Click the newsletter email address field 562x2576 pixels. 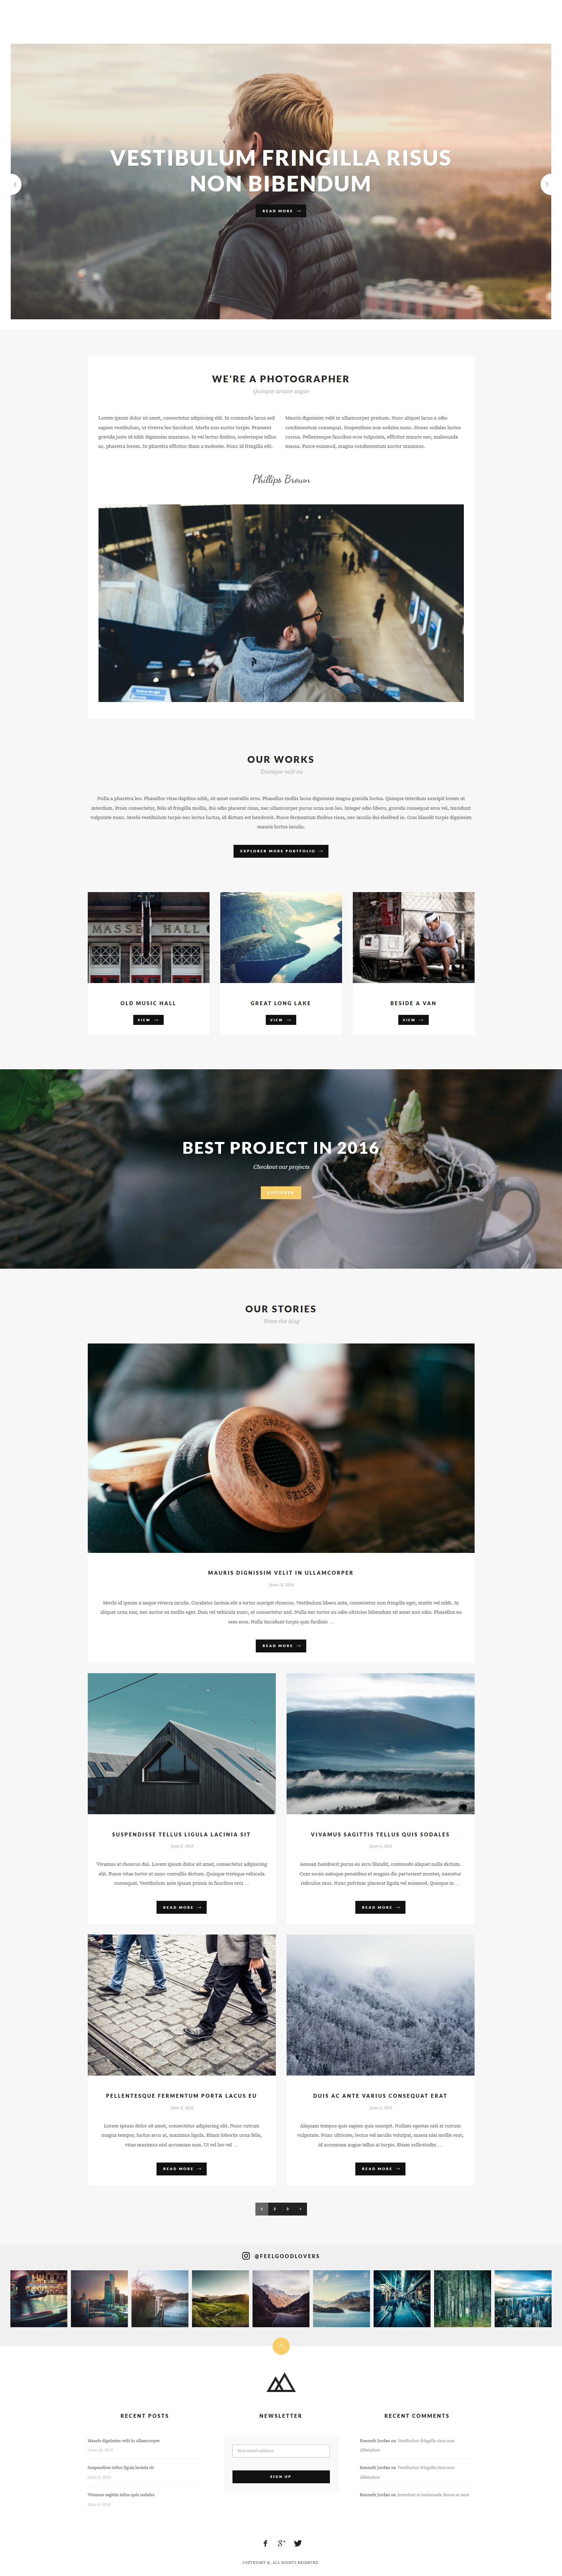[x=281, y=2450]
